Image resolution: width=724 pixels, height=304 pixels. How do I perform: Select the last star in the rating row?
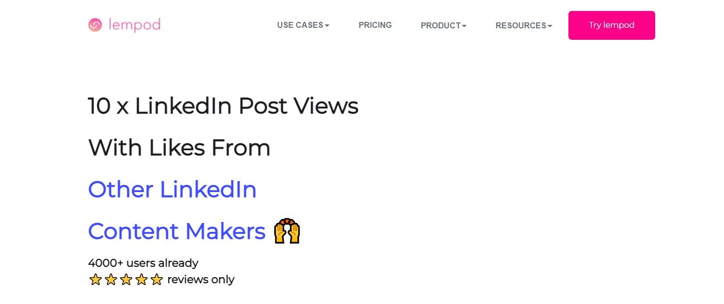(x=157, y=280)
